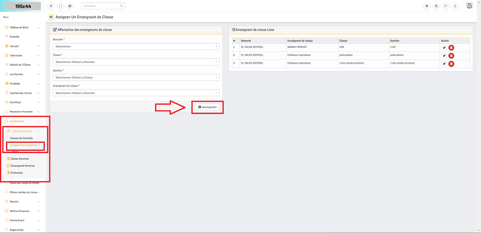481x233 pixels.
Task: Open the Section dropdown
Action: (136, 78)
